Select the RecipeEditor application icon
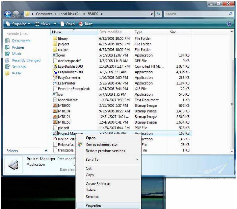The width and height of the screenshot is (237, 209). pos(55,139)
